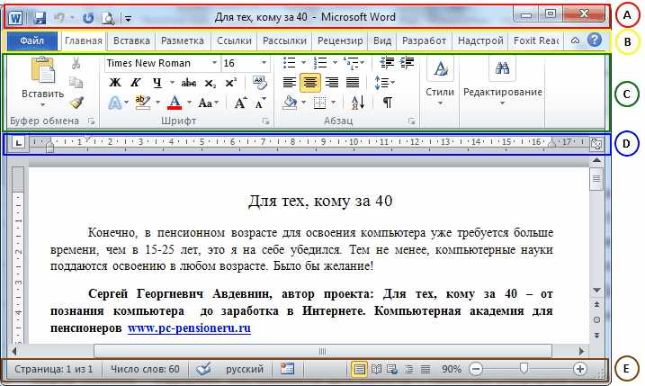
Task: Toggle center text alignment
Action: 310,83
